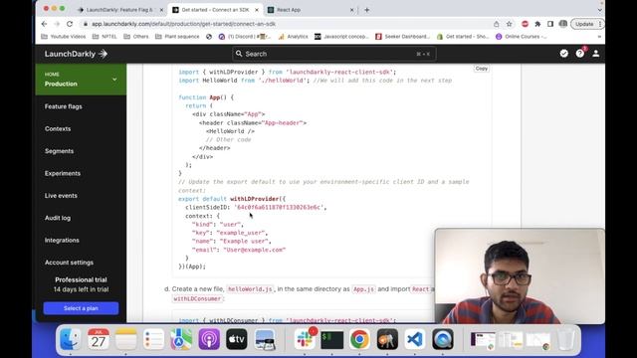This screenshot has height=358, width=637.
Task: Focus the LaunchDarkly Search field
Action: pyautogui.click(x=334, y=54)
